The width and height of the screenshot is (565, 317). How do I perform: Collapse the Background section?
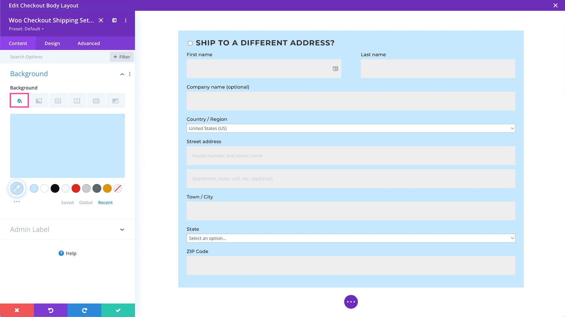[122, 74]
